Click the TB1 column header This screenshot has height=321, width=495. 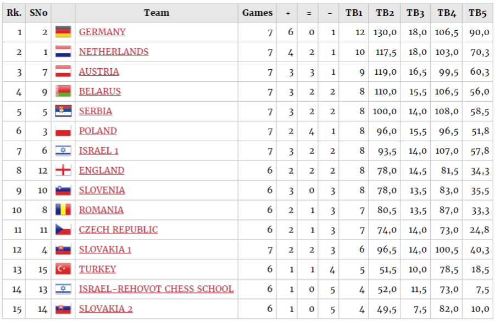tap(354, 13)
